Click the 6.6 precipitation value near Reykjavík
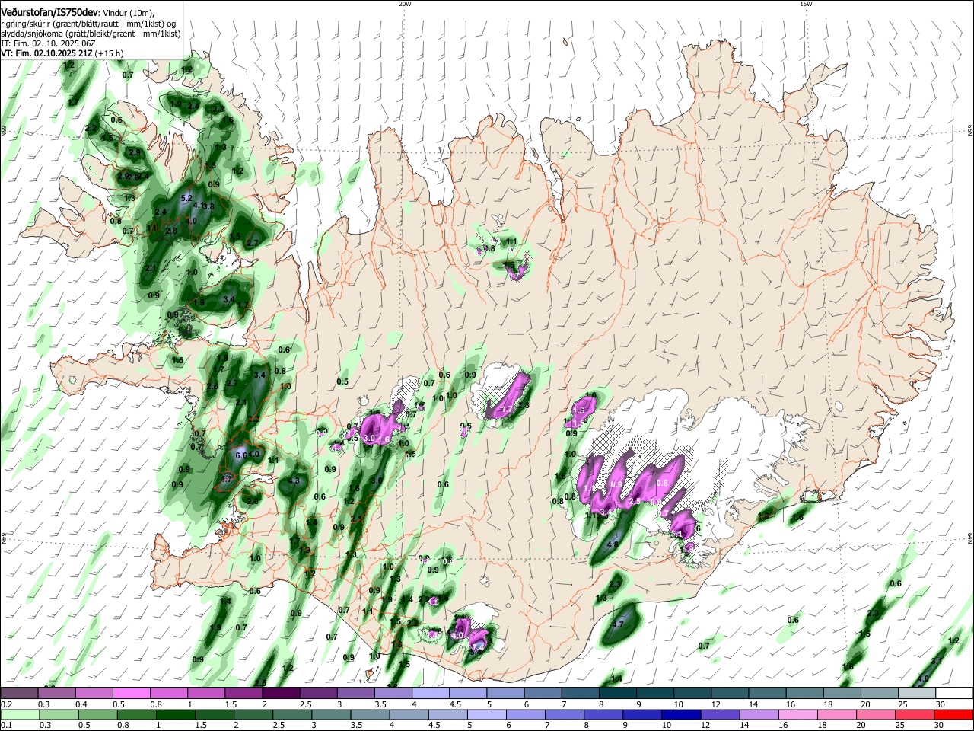The image size is (974, 731). [x=242, y=455]
